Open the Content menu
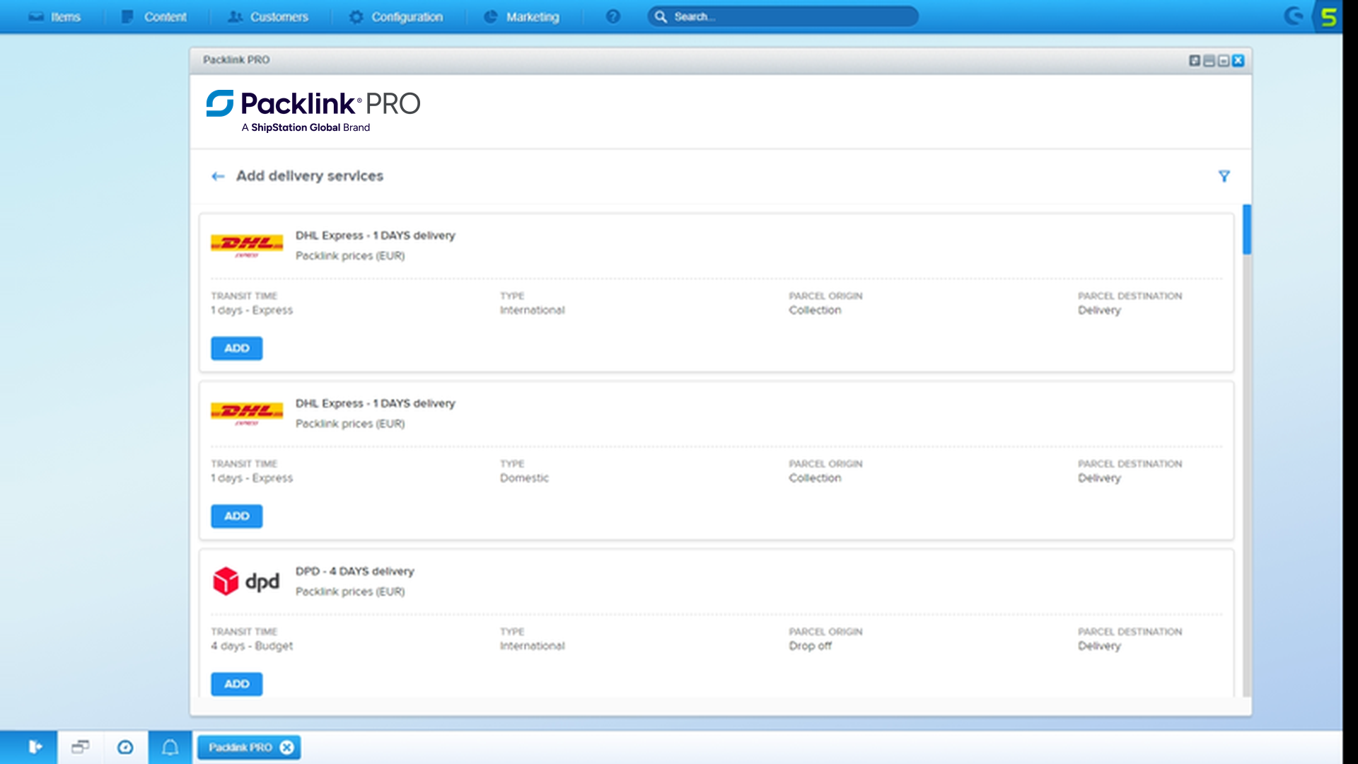This screenshot has width=1358, height=764. pyautogui.click(x=154, y=17)
